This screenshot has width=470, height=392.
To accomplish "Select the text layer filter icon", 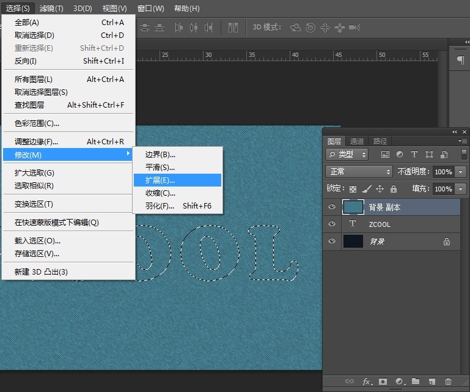I will [x=414, y=155].
